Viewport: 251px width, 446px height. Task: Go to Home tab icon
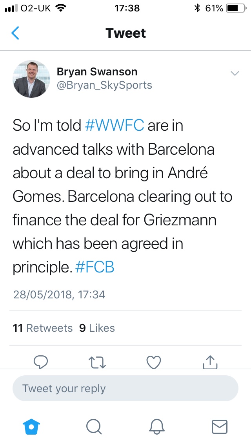[32, 426]
